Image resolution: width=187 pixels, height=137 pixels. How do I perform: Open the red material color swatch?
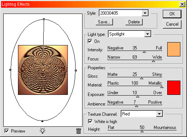[174, 88]
